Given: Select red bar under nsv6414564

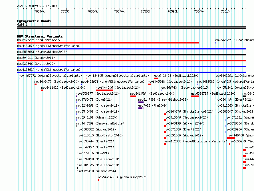Looking at the screenshot, I should click(133, 96).
